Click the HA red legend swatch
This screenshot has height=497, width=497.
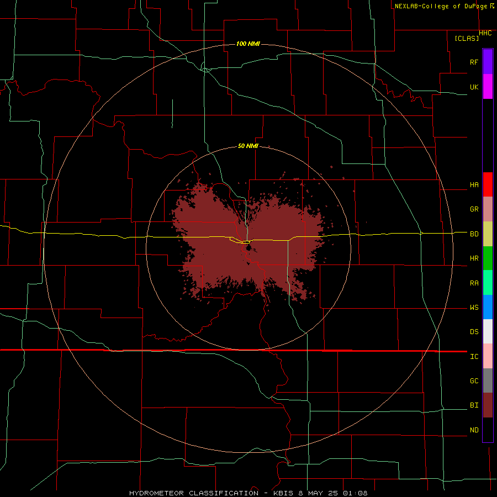tap(488, 184)
